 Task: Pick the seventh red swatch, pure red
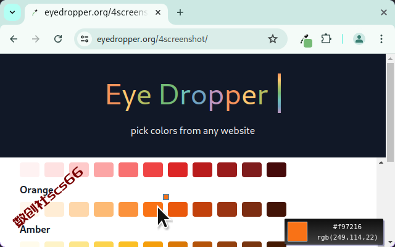click(x=178, y=170)
